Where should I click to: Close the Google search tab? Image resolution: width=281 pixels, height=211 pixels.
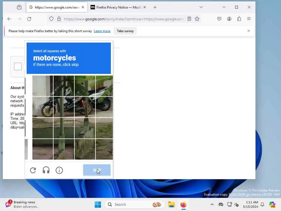83,7
